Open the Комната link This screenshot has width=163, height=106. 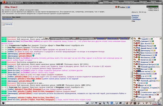click(135, 16)
